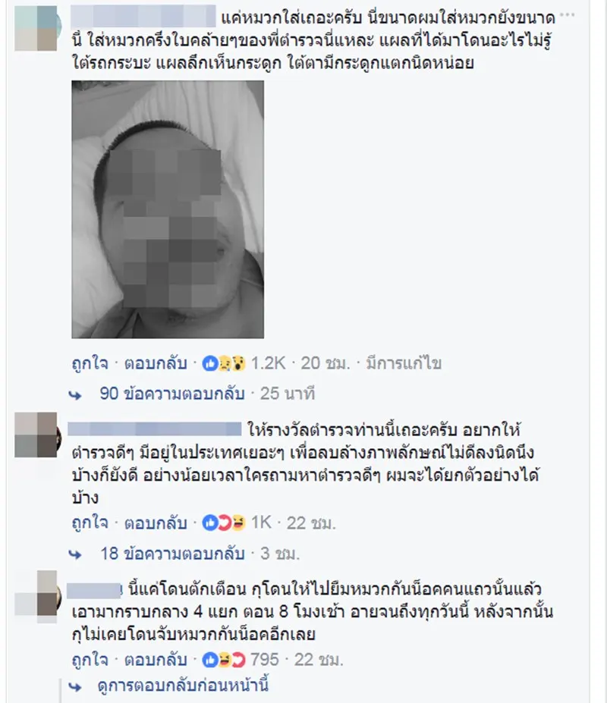Viewport: 607px width, 703px height.
Task: Expand ดูการตอบกลับก่อนหน้านี้ previous replies
Action: click(183, 686)
